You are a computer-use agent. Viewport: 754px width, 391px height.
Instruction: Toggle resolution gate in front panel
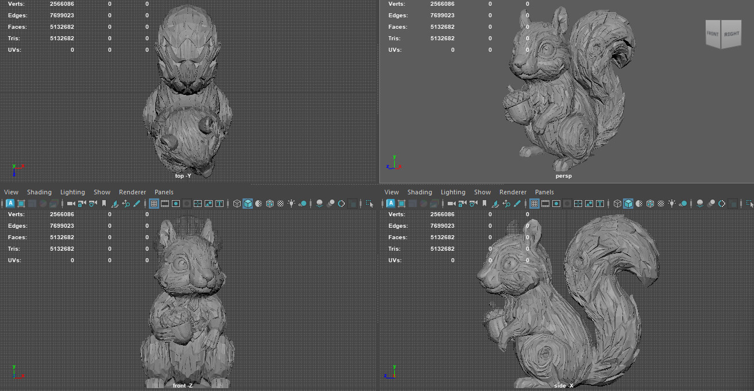[x=176, y=204]
